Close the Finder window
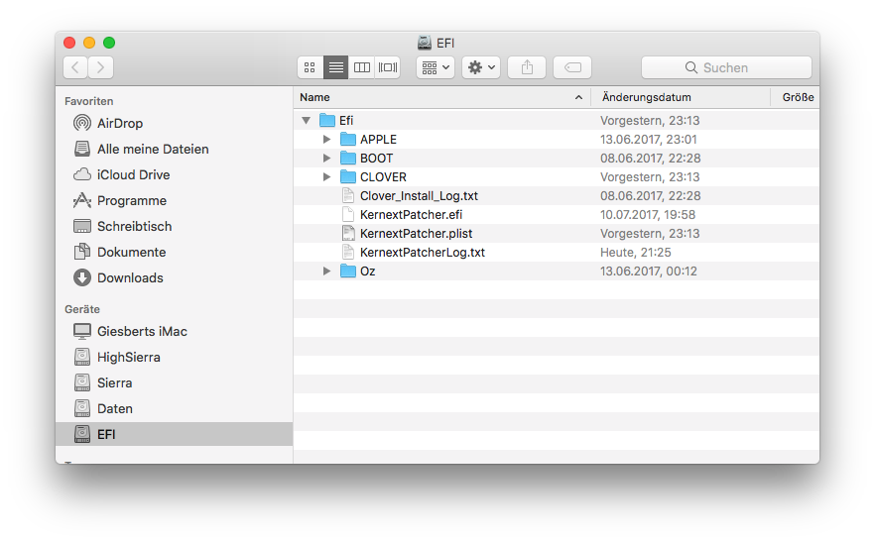 point(69,43)
